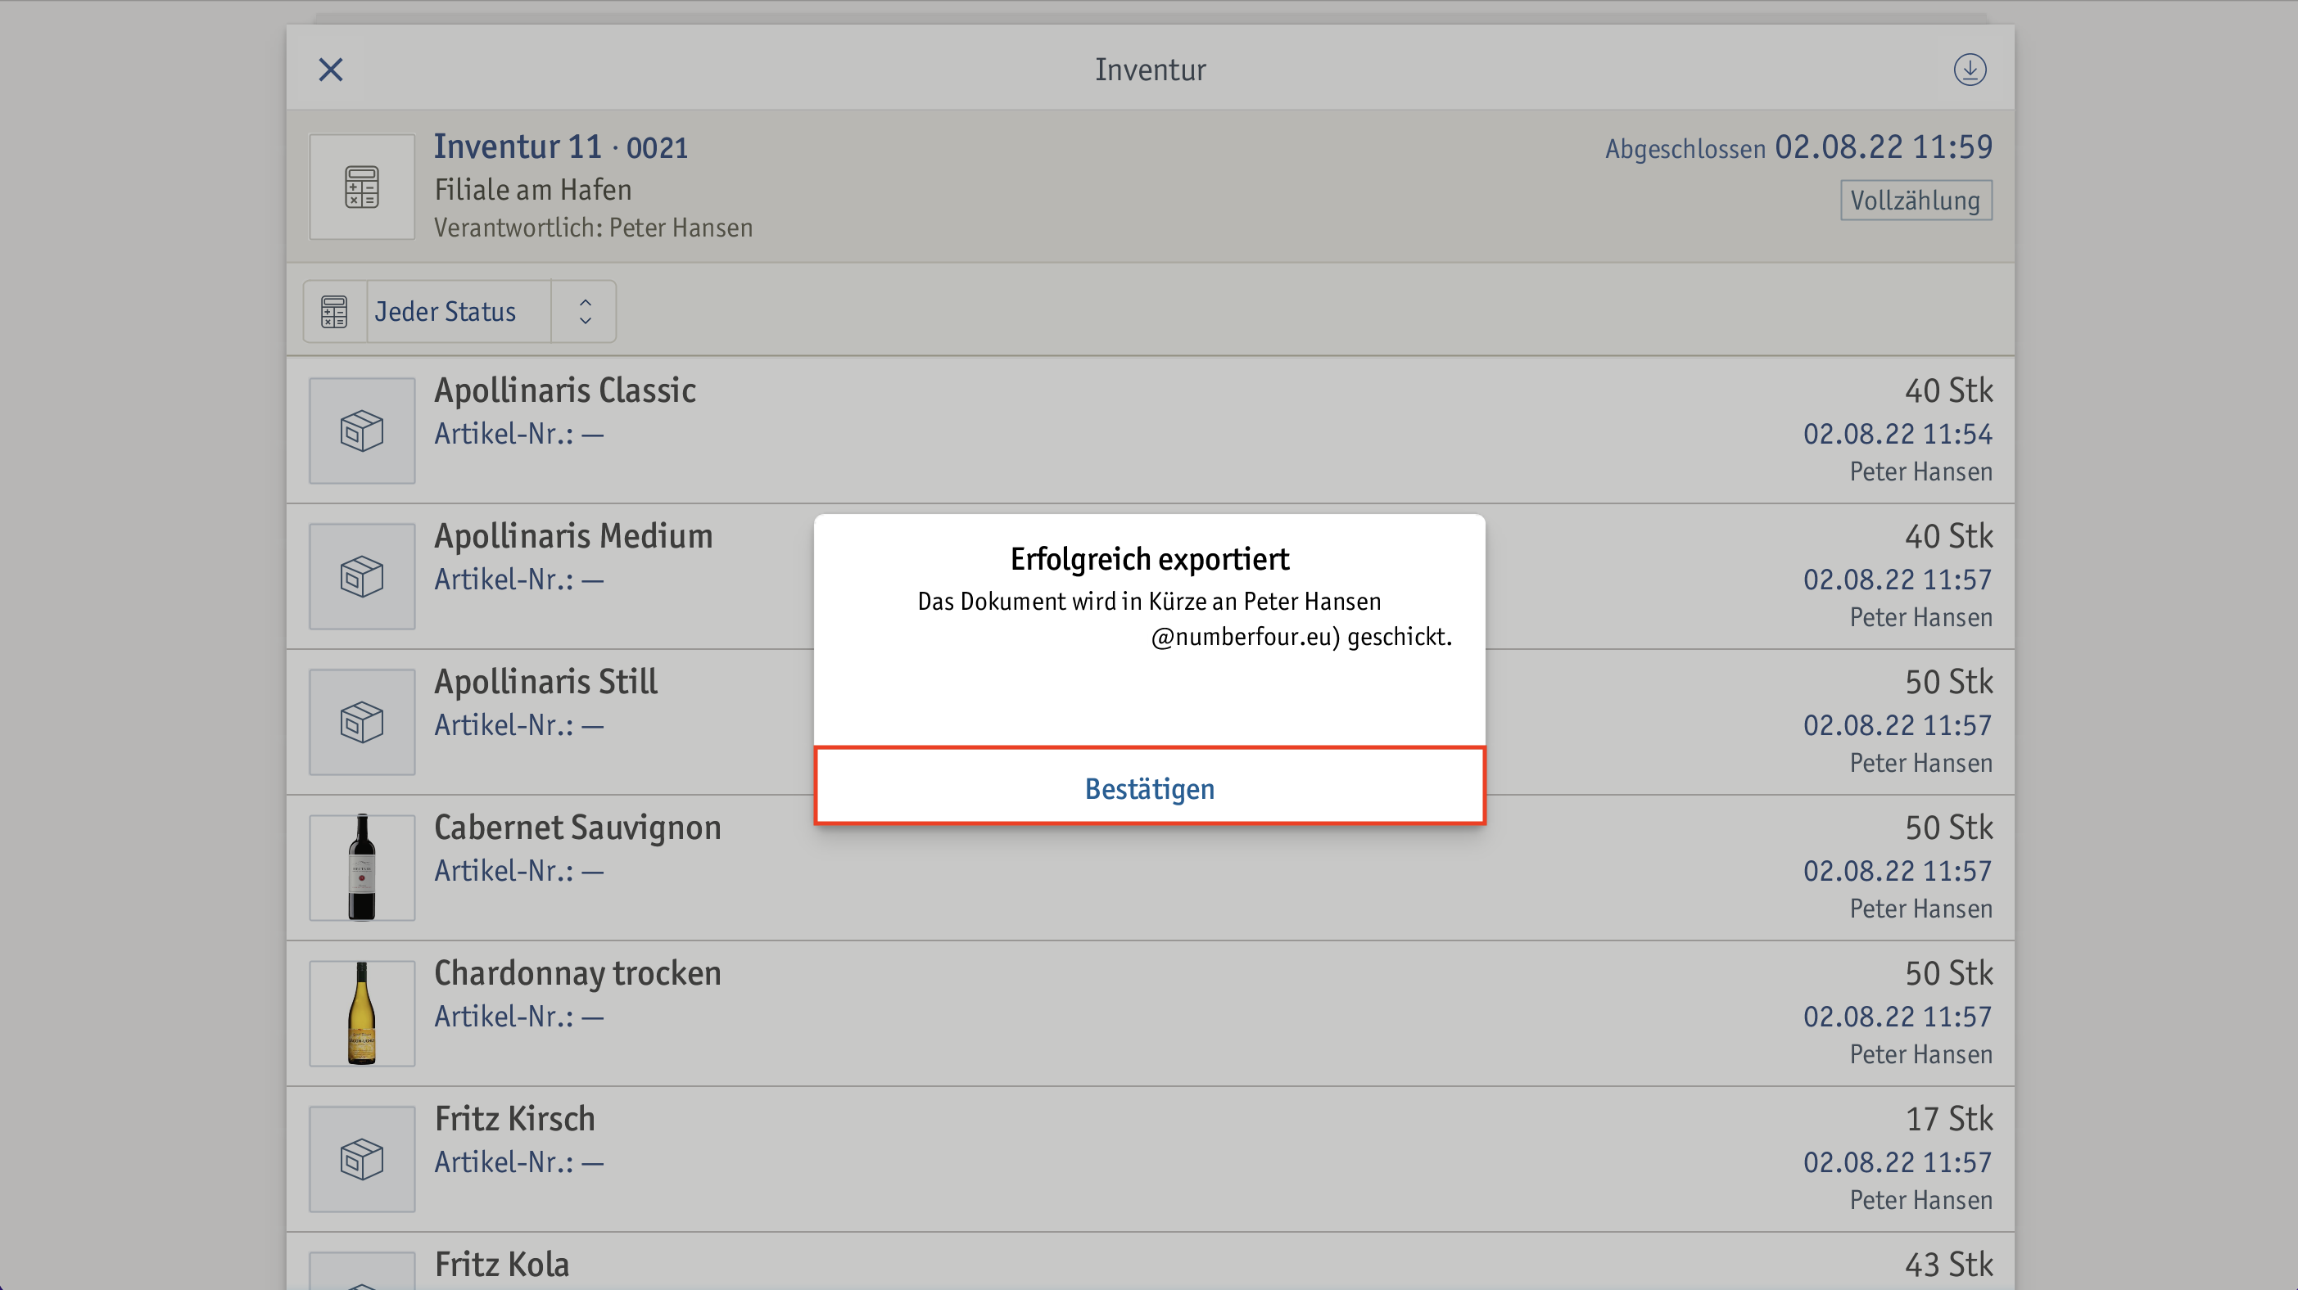Select the Fritz Kola item name
This screenshot has height=1290, width=2298.
501,1264
